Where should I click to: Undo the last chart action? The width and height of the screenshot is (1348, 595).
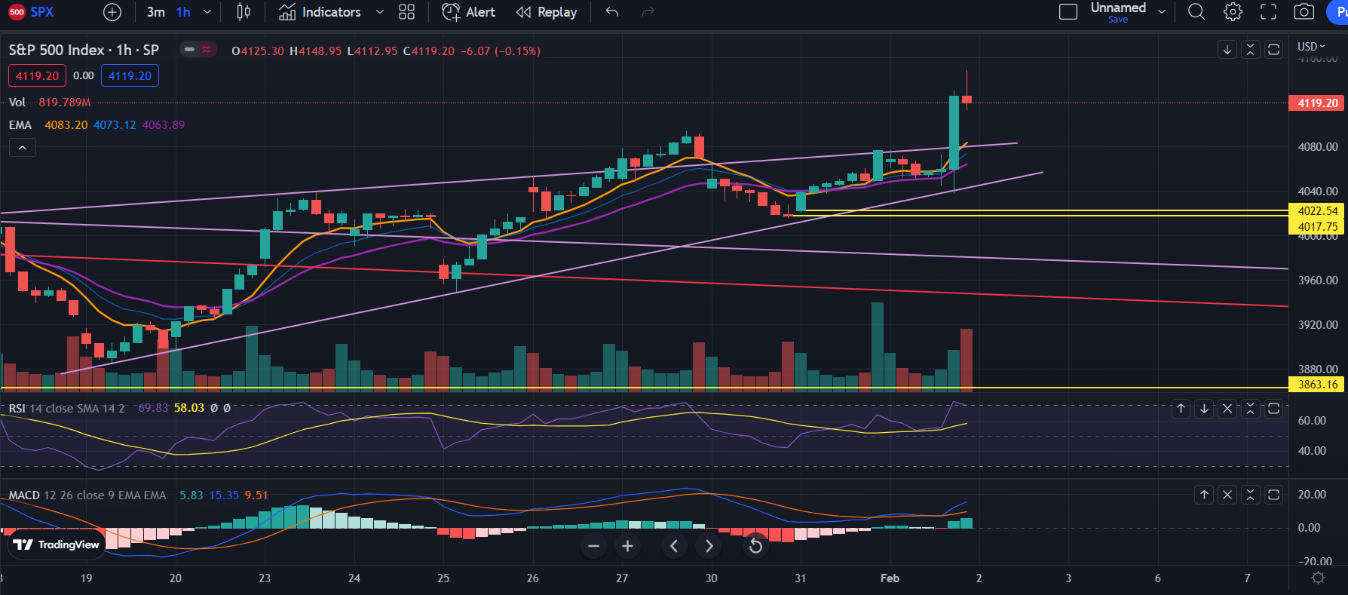[612, 12]
